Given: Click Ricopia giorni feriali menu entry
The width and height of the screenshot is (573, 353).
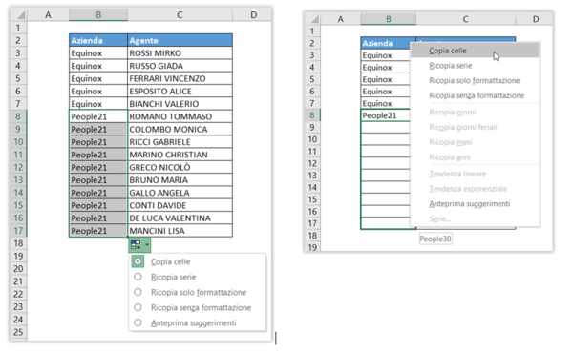Looking at the screenshot, I should (475, 127).
